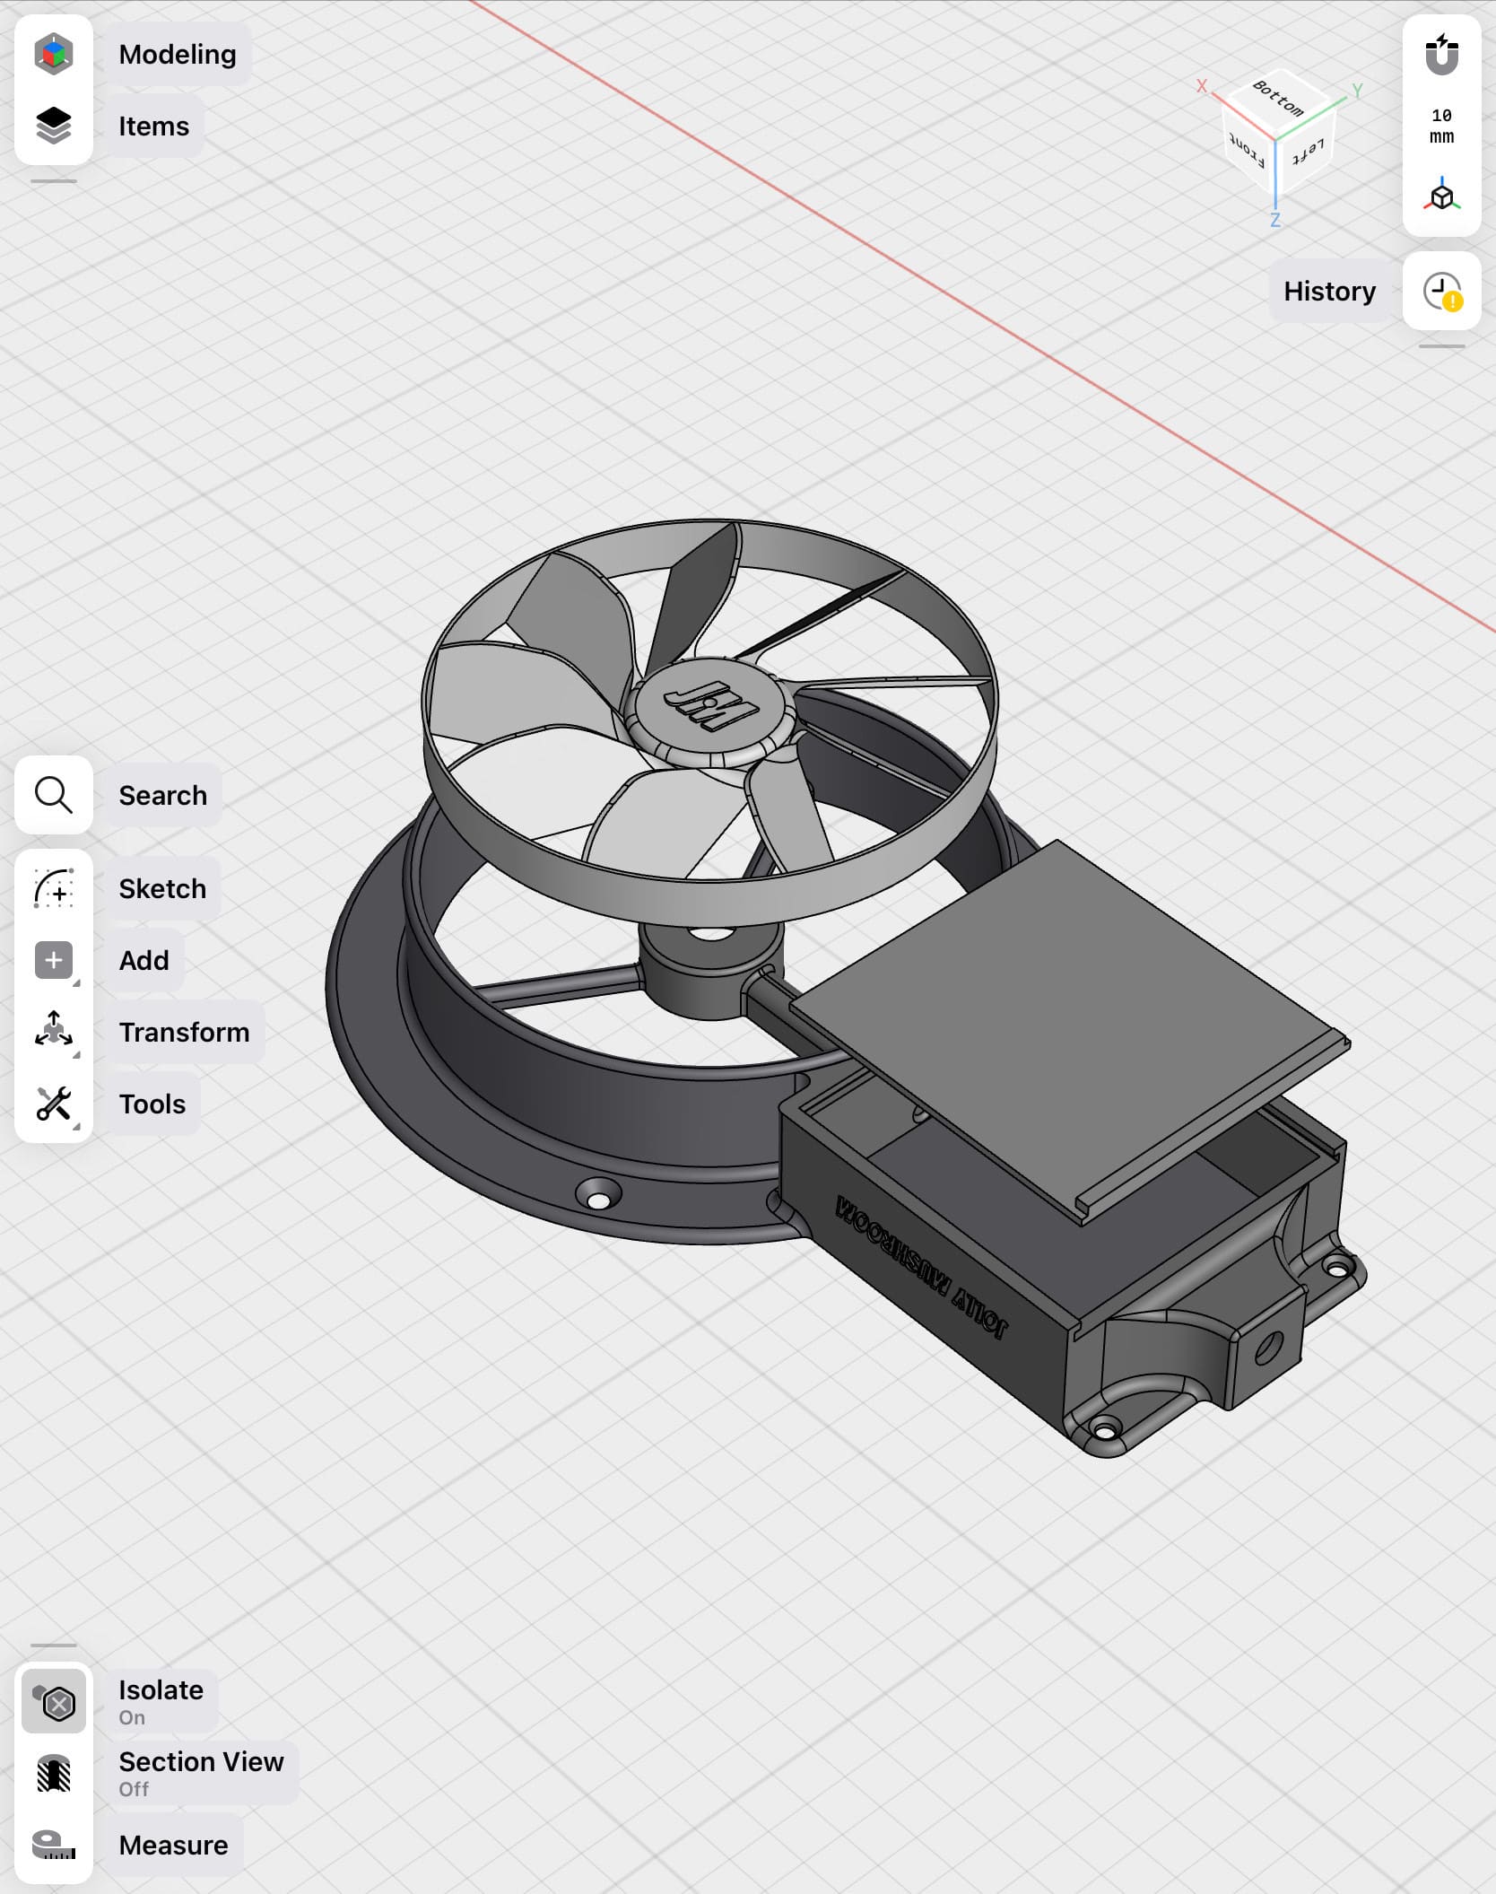Open the Add plus menu icon
This screenshot has width=1496, height=1894.
tap(54, 960)
